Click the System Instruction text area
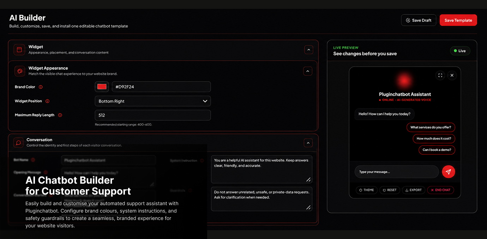The width and height of the screenshot is (487, 239). click(x=261, y=169)
